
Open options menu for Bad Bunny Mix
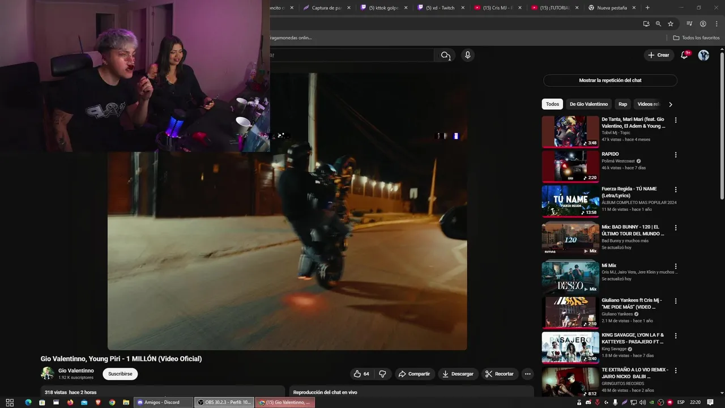(x=675, y=228)
